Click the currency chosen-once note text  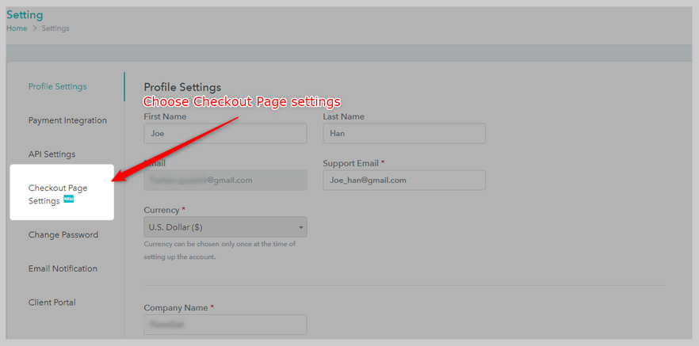tap(220, 251)
